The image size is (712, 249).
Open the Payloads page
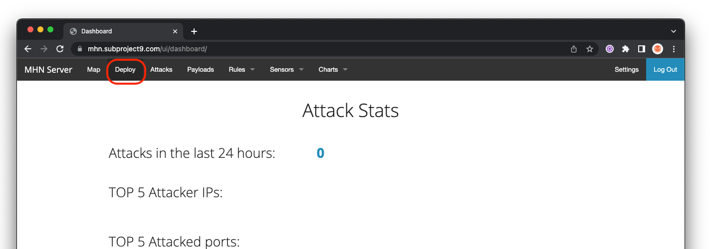pos(201,70)
